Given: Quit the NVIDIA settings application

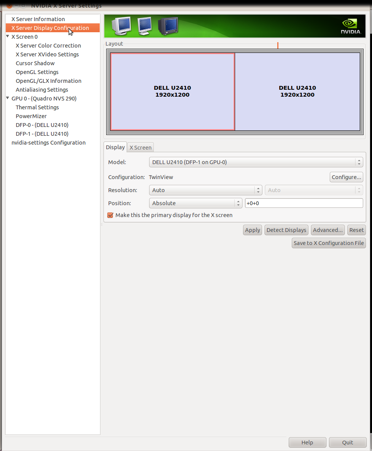Looking at the screenshot, I should (347, 443).
